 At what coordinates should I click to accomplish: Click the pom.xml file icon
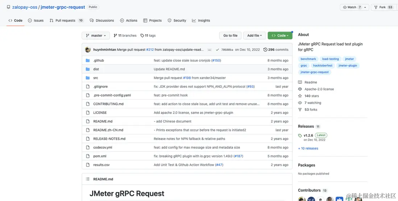pyautogui.click(x=88, y=156)
